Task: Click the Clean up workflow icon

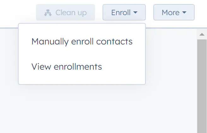Action: 48,13
